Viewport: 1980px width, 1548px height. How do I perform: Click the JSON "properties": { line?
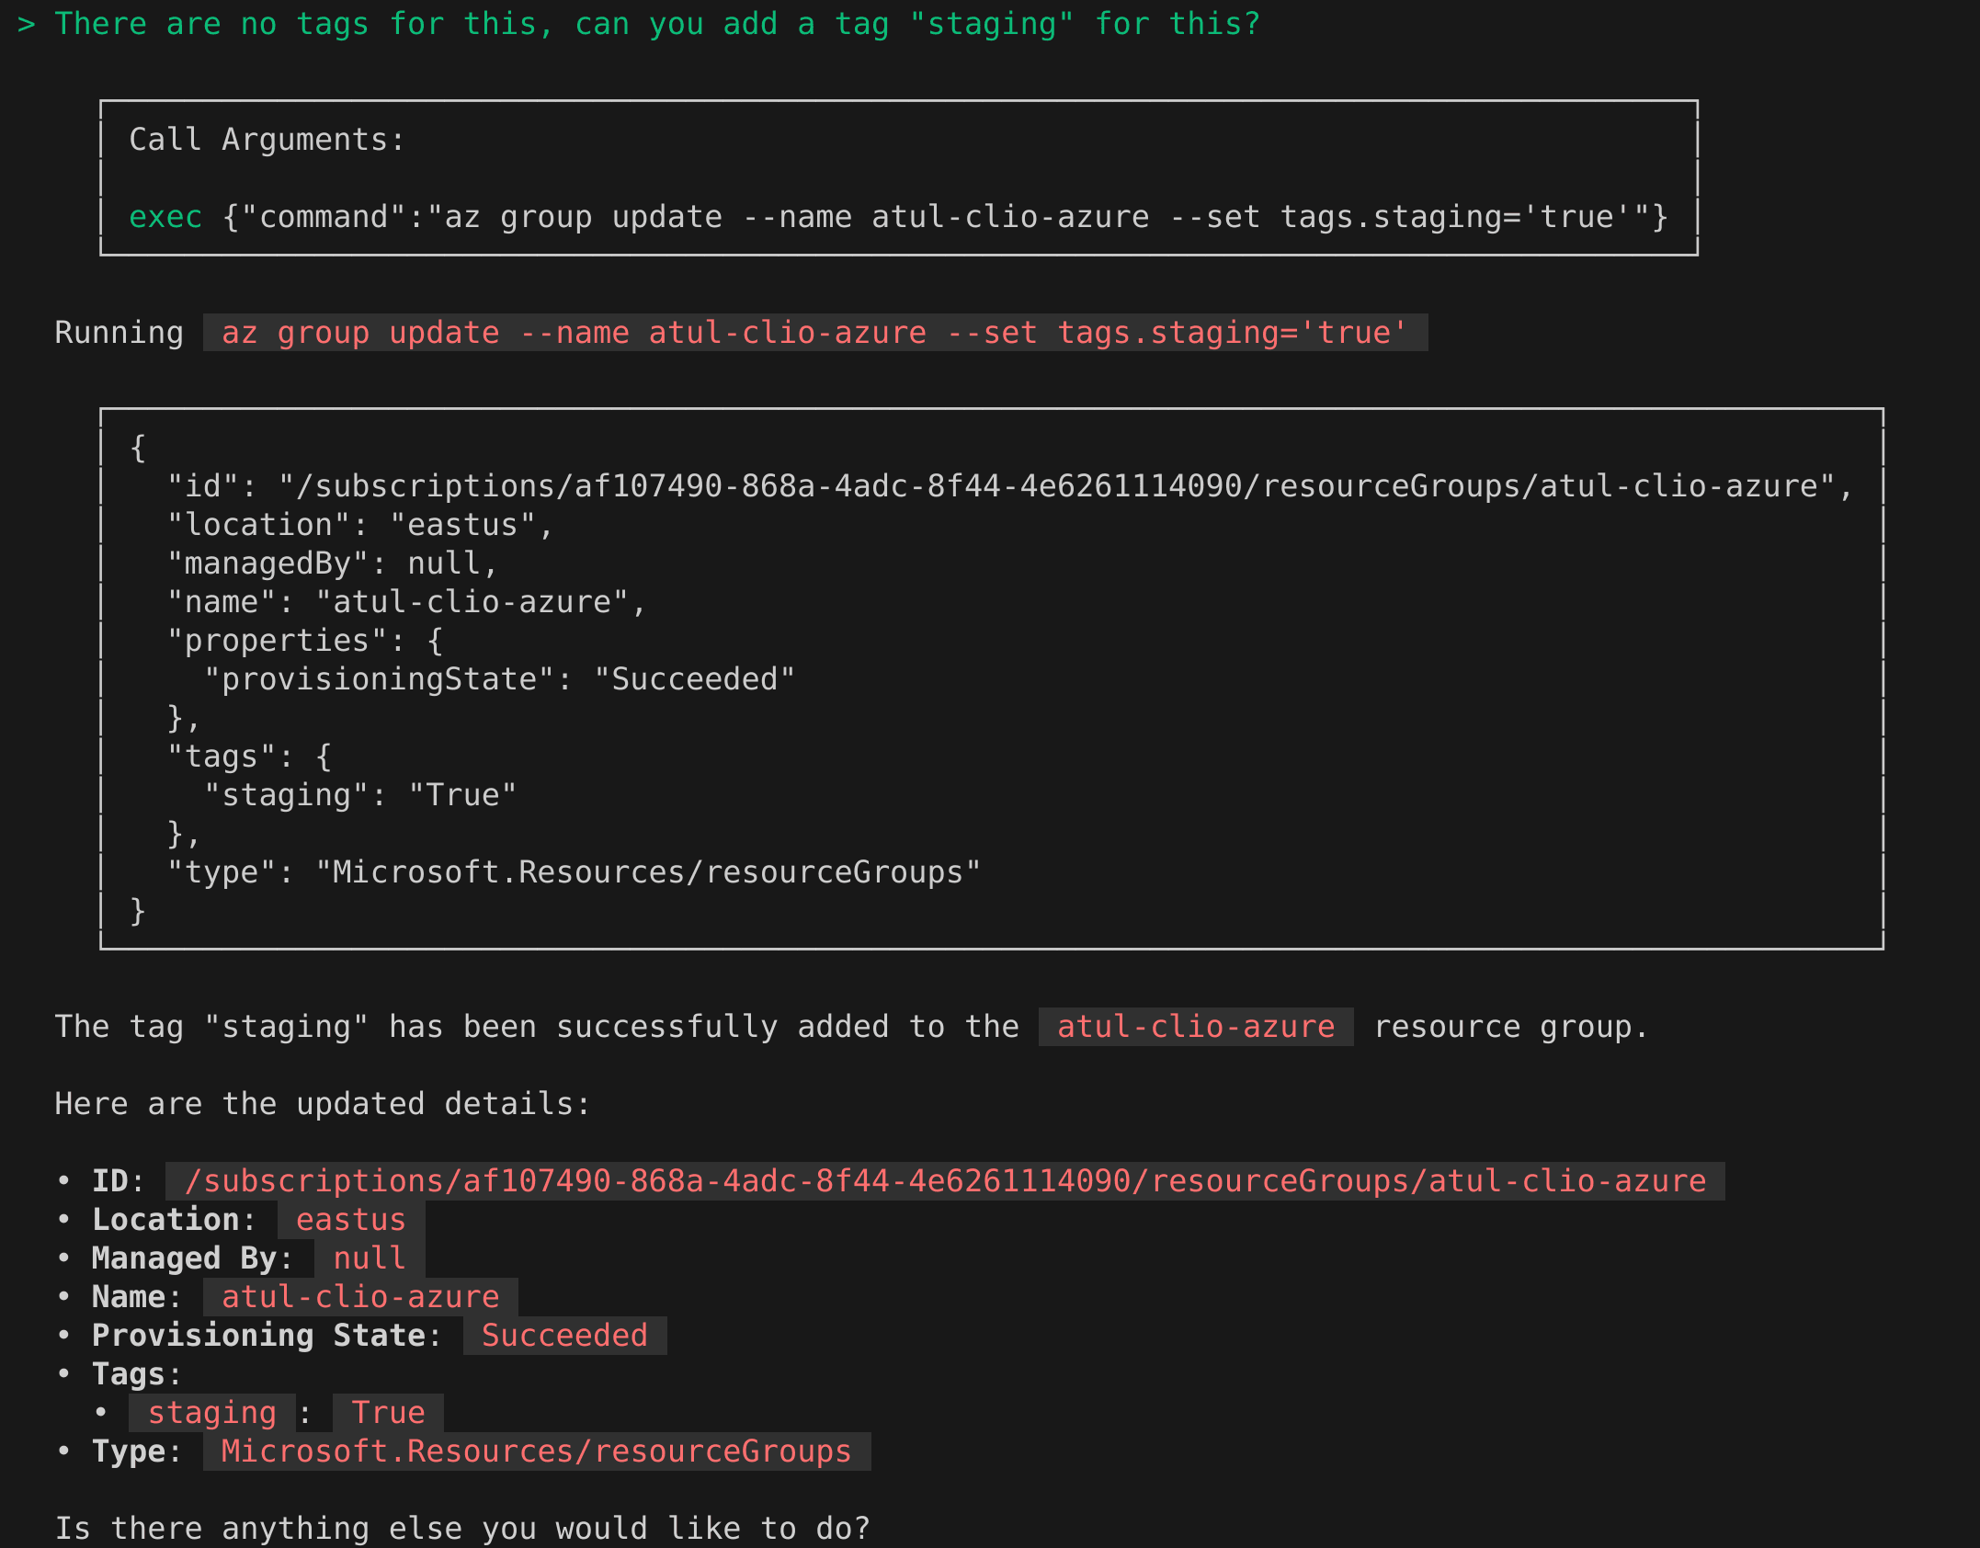pyautogui.click(x=304, y=641)
